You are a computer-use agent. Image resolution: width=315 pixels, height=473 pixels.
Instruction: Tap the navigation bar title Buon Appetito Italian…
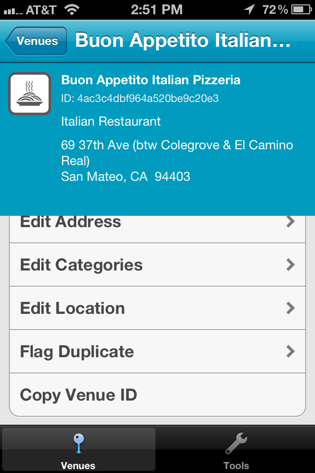183,40
